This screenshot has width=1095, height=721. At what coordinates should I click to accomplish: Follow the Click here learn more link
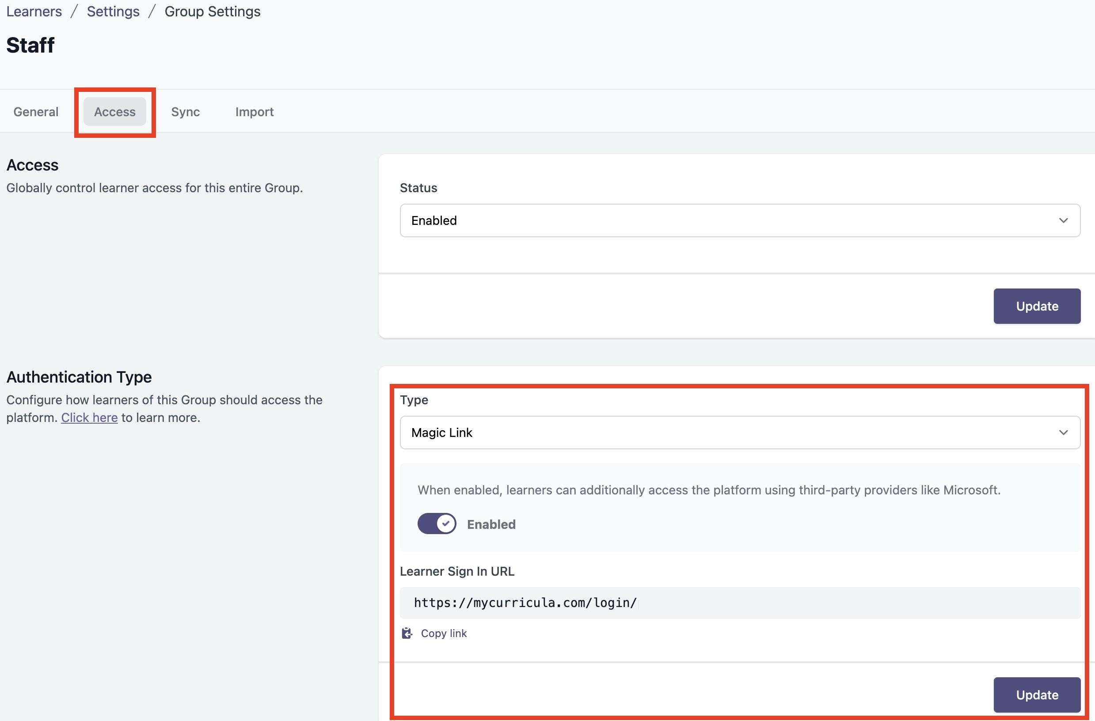pyautogui.click(x=89, y=417)
